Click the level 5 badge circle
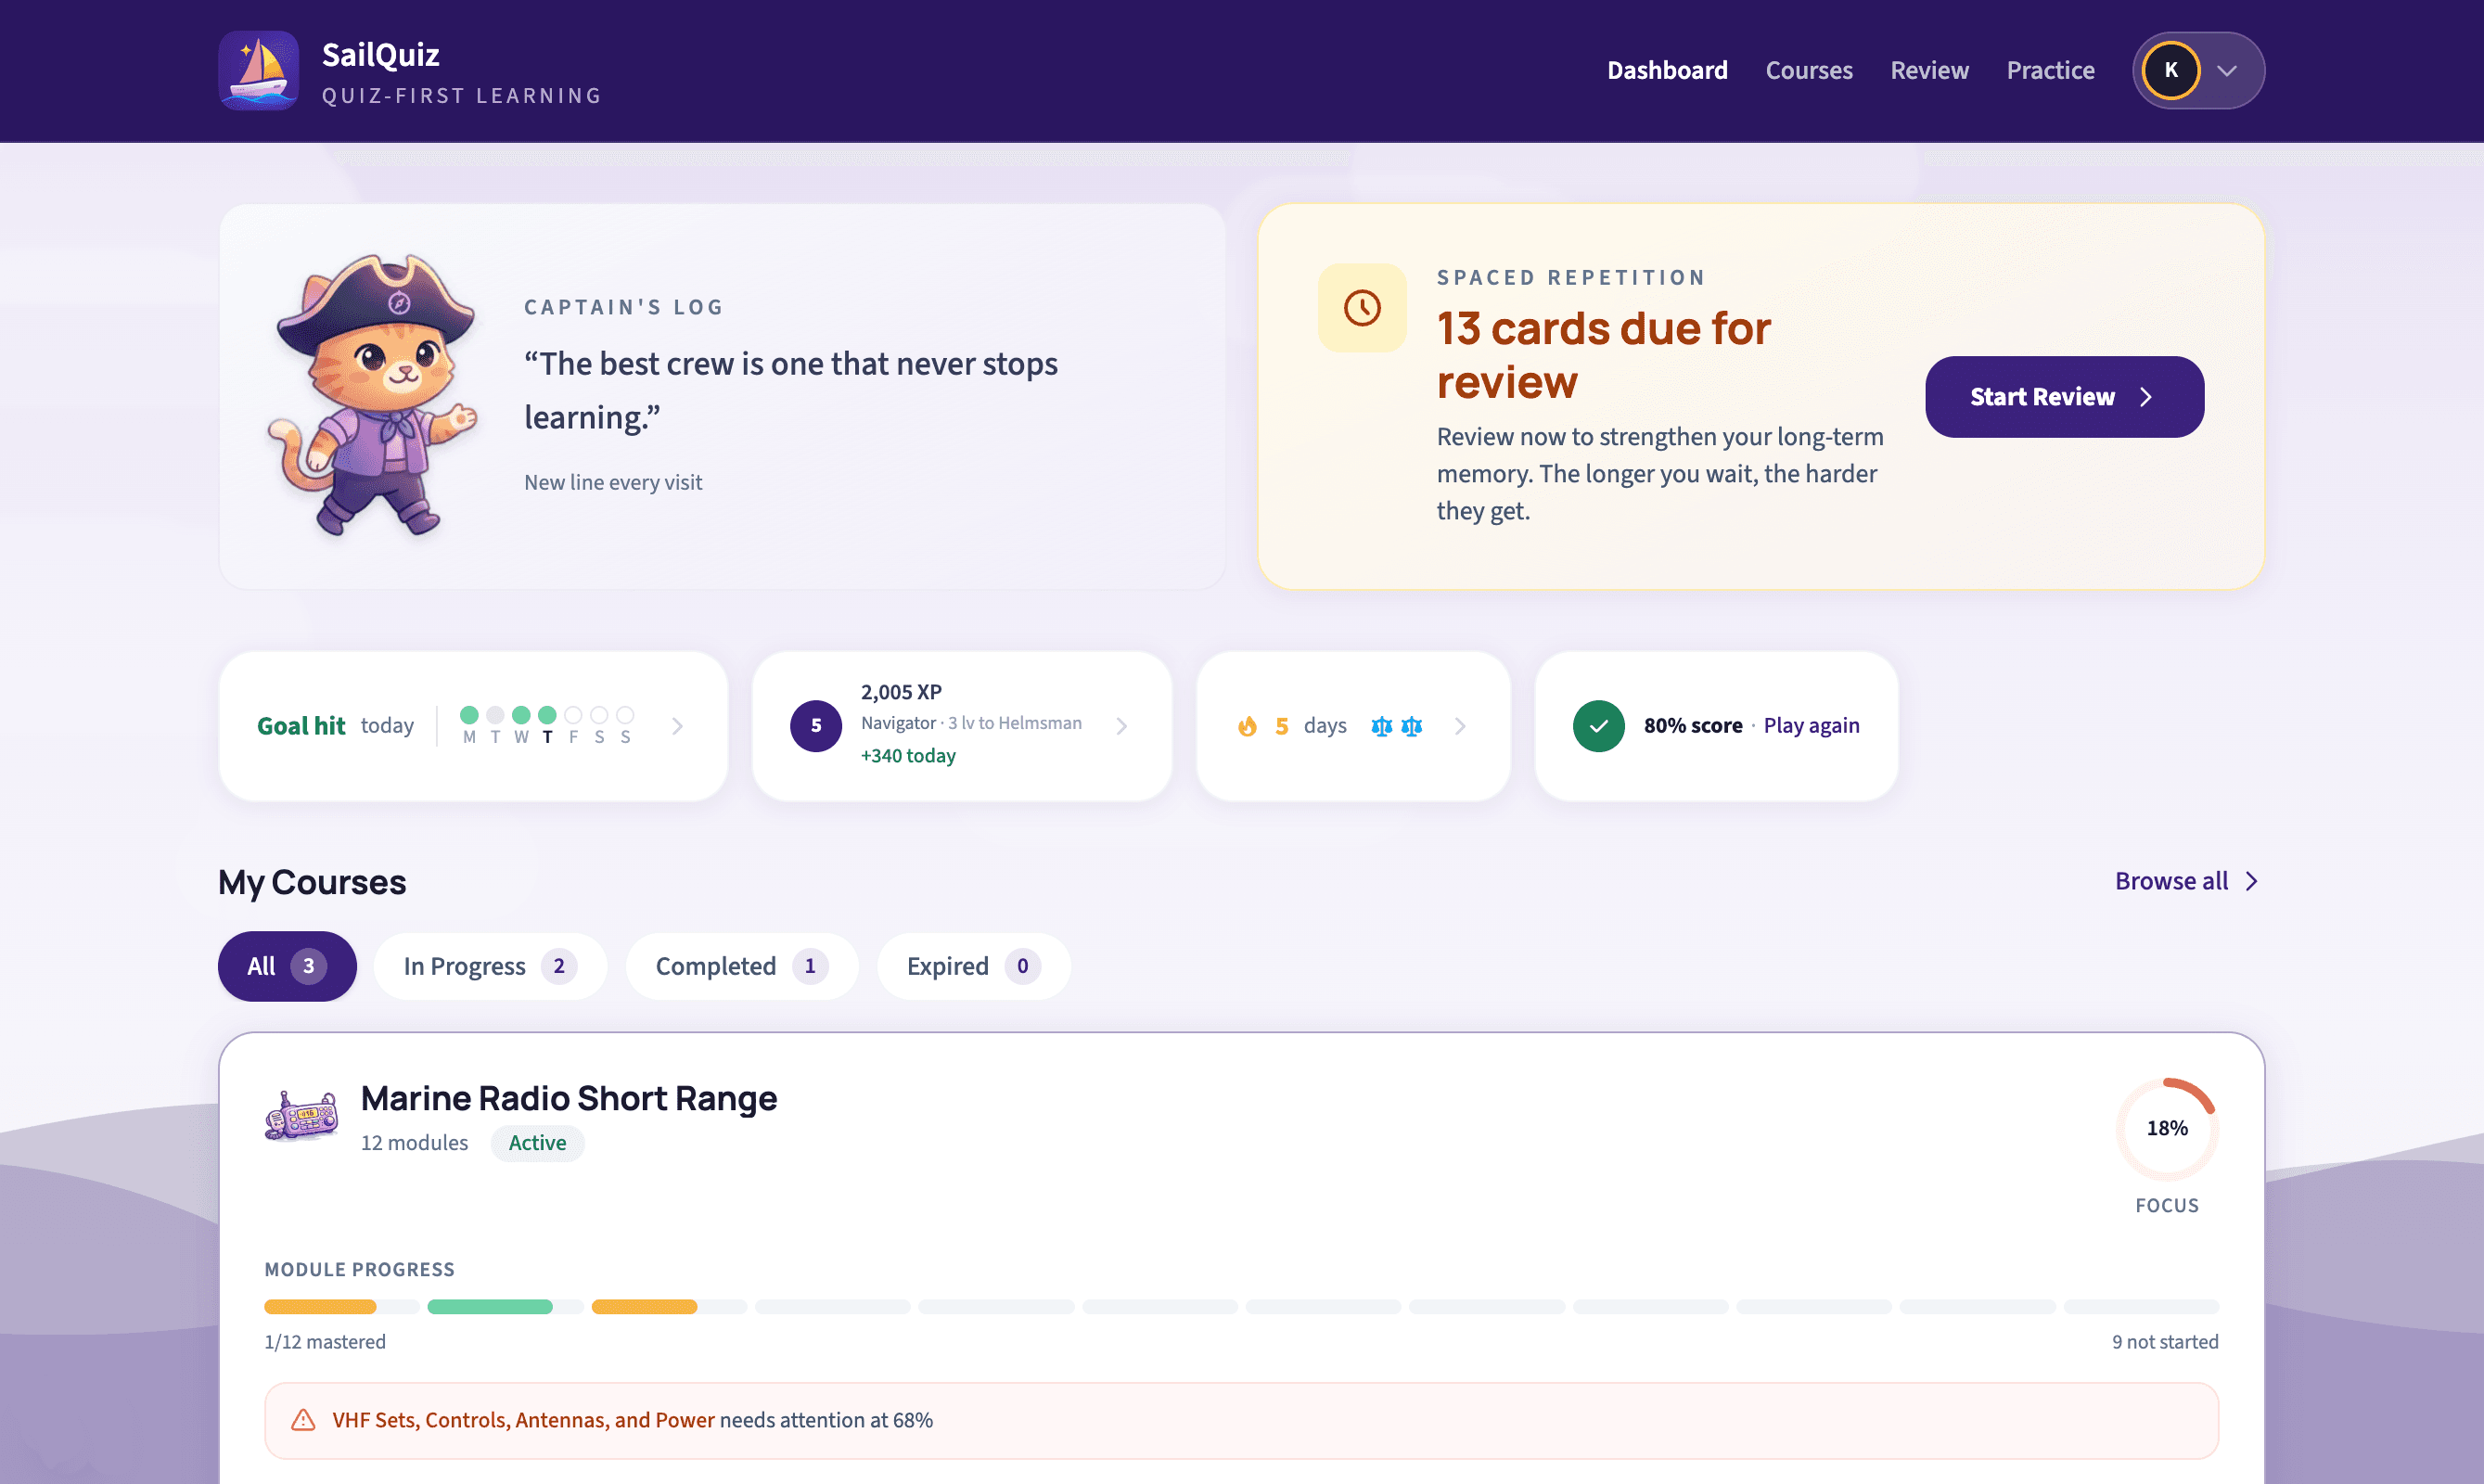Screen dimensions: 2484x1484 816,726
